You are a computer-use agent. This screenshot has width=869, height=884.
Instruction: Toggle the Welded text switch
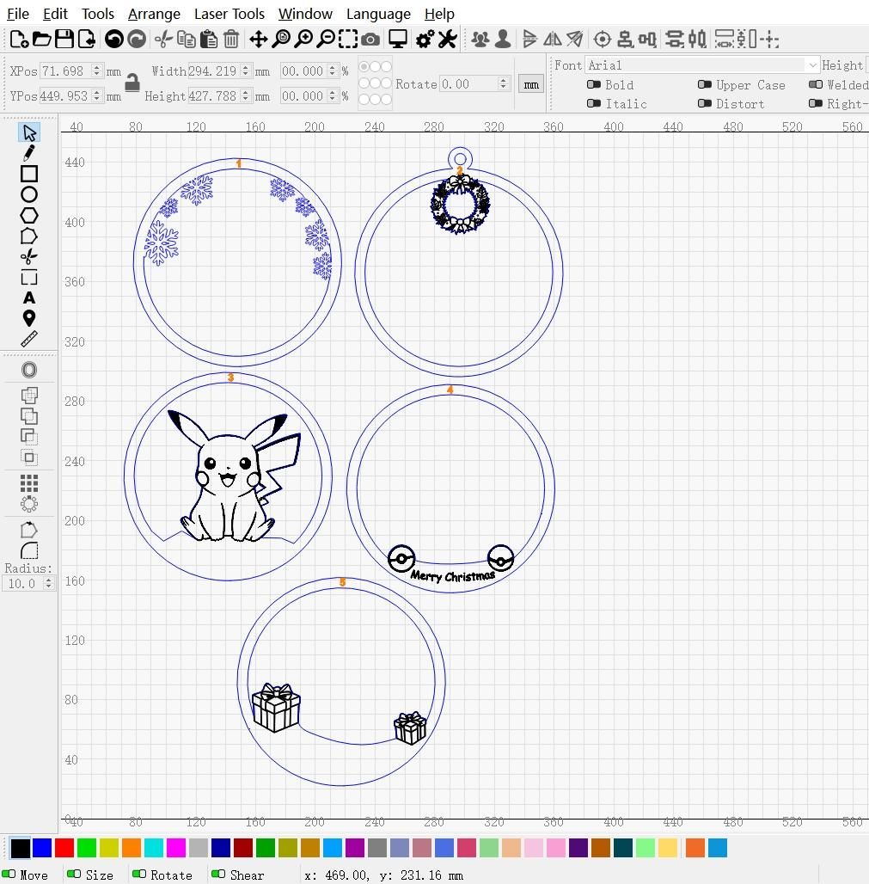(x=816, y=84)
